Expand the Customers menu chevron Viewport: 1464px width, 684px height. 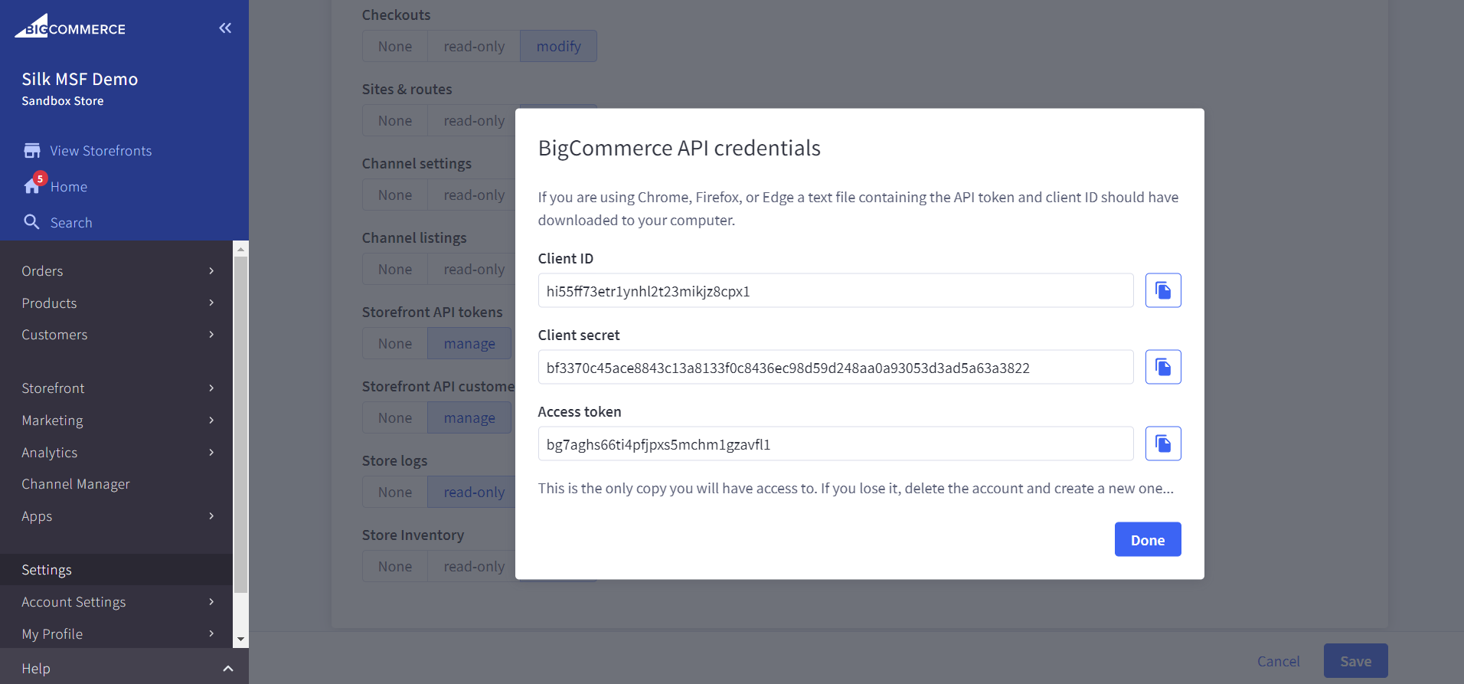click(211, 334)
